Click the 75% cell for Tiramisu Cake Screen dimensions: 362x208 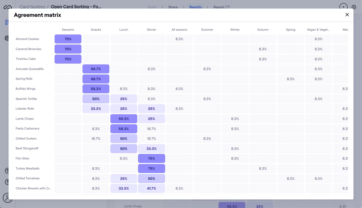[68, 59]
